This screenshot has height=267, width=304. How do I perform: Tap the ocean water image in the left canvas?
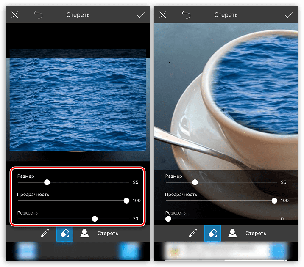(x=78, y=100)
